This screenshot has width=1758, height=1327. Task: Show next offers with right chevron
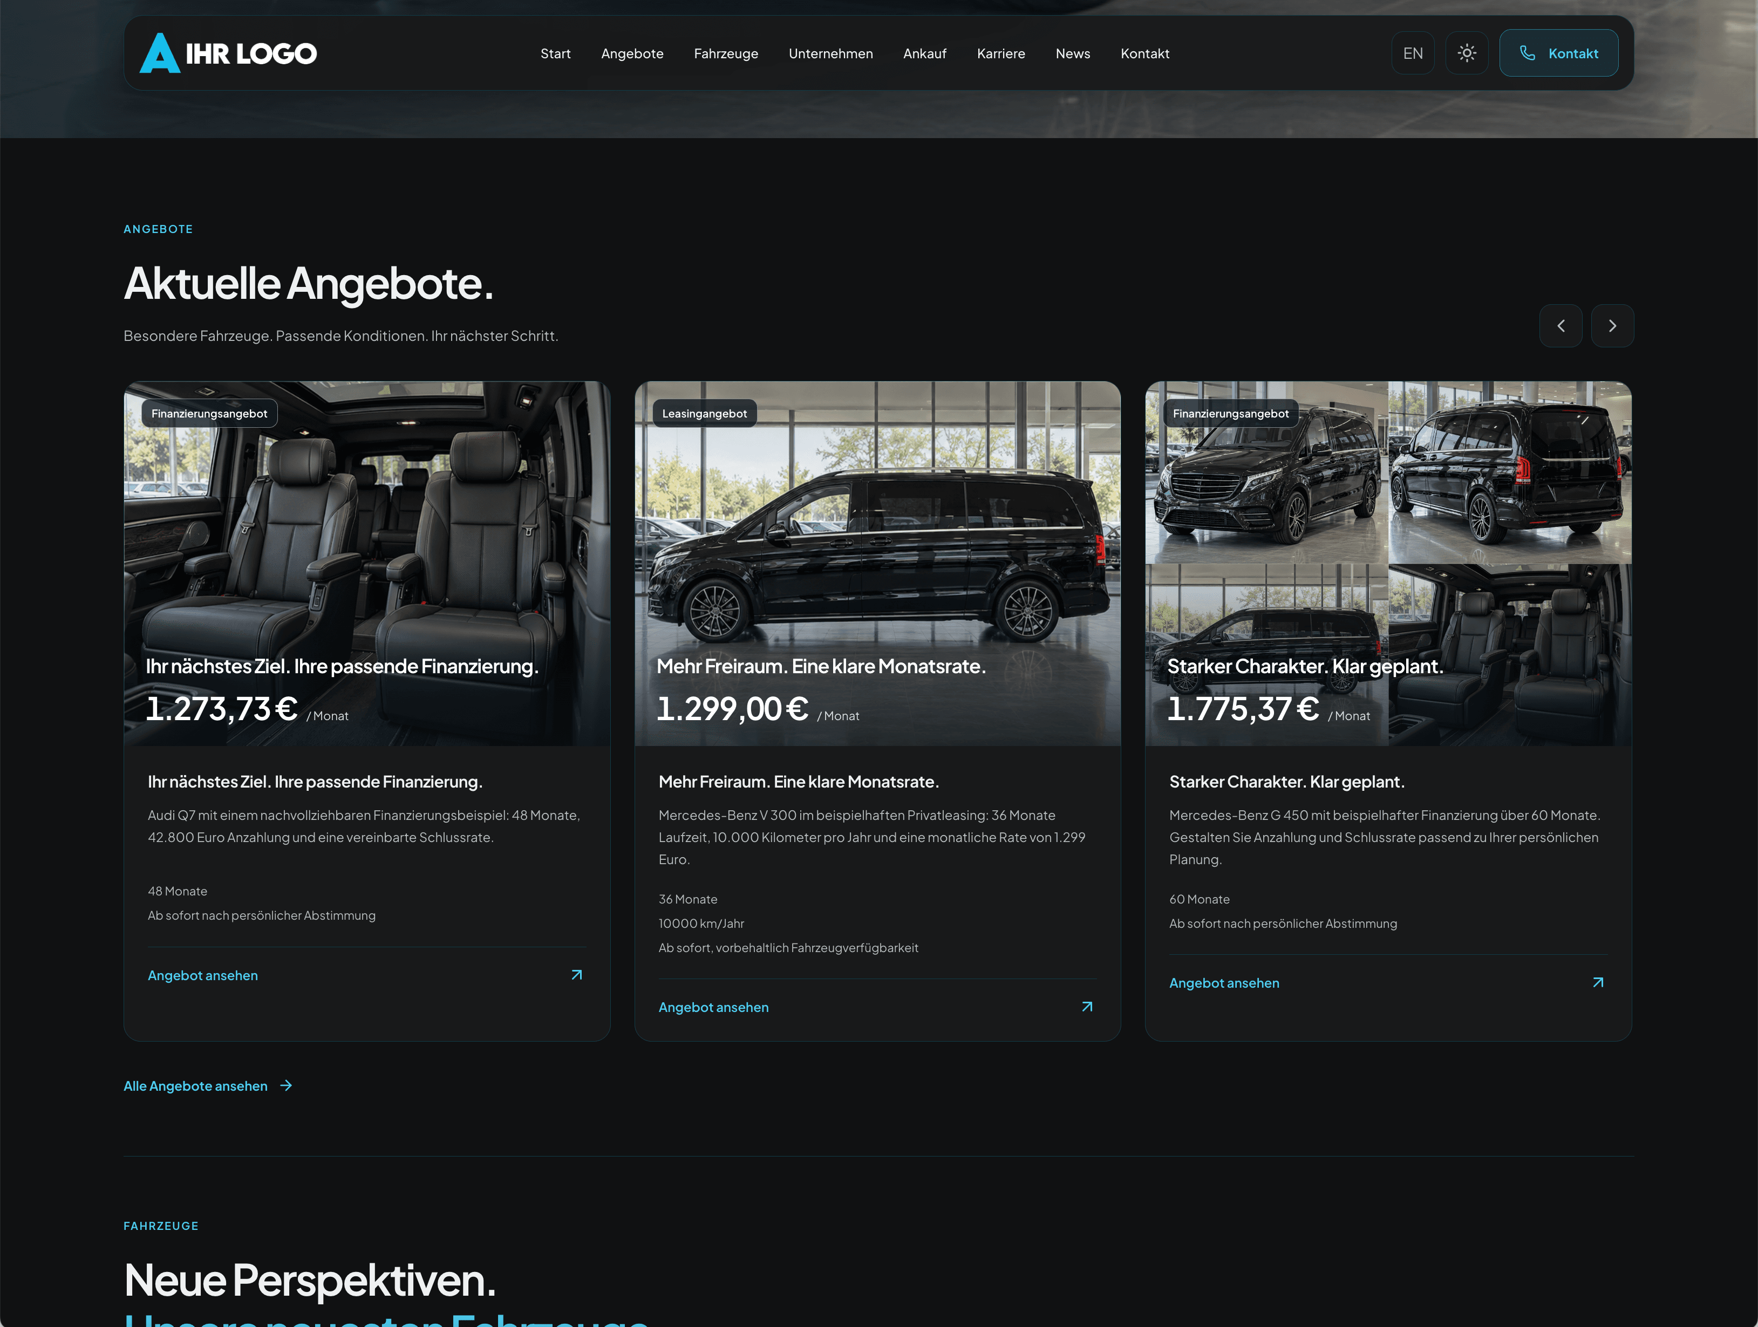tap(1612, 326)
